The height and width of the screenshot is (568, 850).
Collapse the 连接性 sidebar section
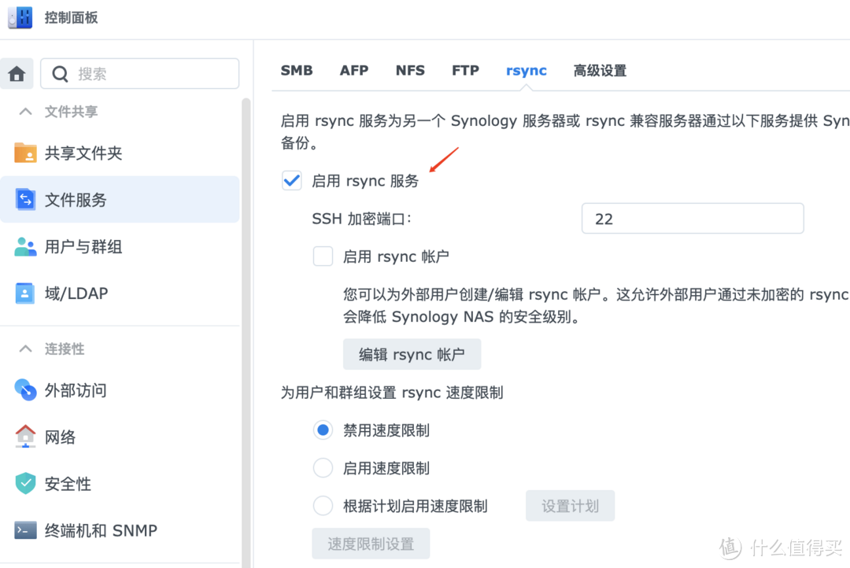tap(26, 349)
